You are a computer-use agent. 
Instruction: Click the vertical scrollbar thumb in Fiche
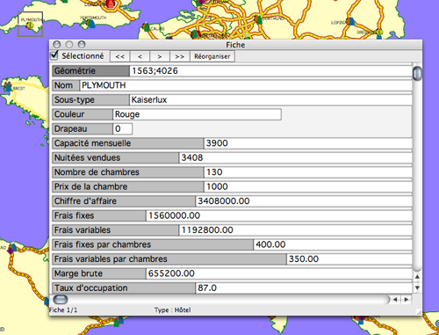click(x=417, y=73)
